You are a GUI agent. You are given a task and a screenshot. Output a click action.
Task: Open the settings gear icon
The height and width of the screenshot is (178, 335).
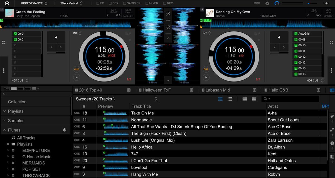(267, 3)
